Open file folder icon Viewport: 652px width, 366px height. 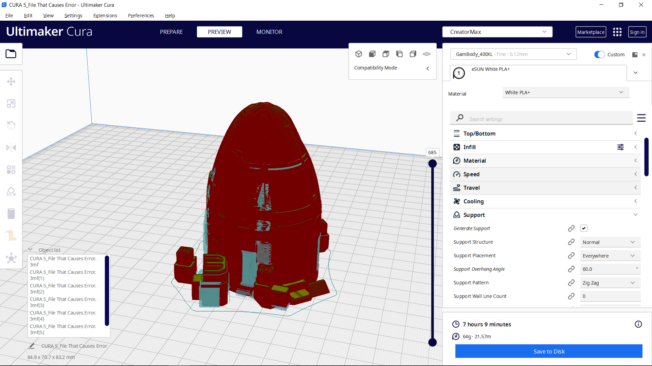(11, 54)
